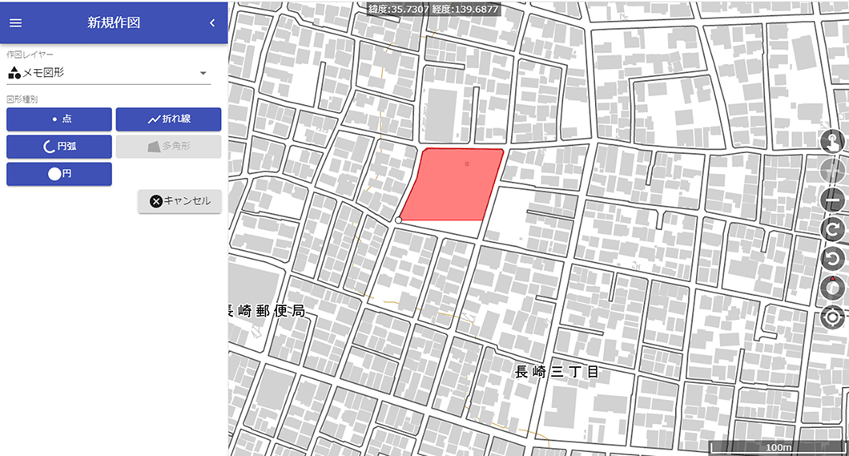
Task: Click the zoom out (minus) map control
Action: pos(834,200)
